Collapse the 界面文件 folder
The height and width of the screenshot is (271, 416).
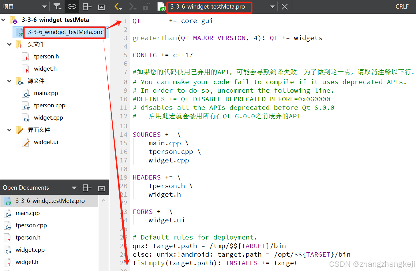(x=10, y=130)
